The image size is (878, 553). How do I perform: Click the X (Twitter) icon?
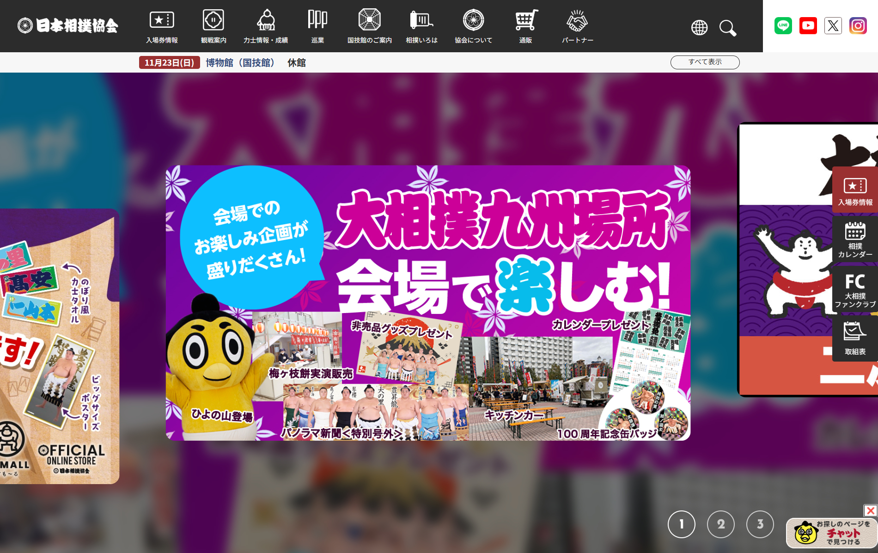pyautogui.click(x=833, y=26)
